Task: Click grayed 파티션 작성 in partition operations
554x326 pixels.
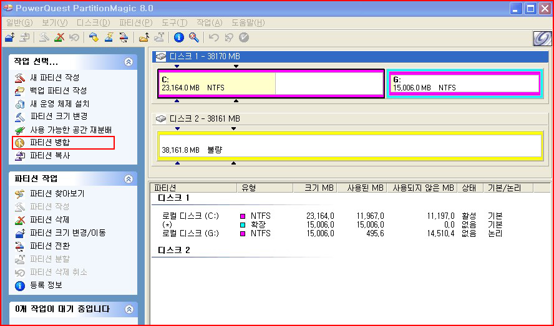Action: coord(49,206)
